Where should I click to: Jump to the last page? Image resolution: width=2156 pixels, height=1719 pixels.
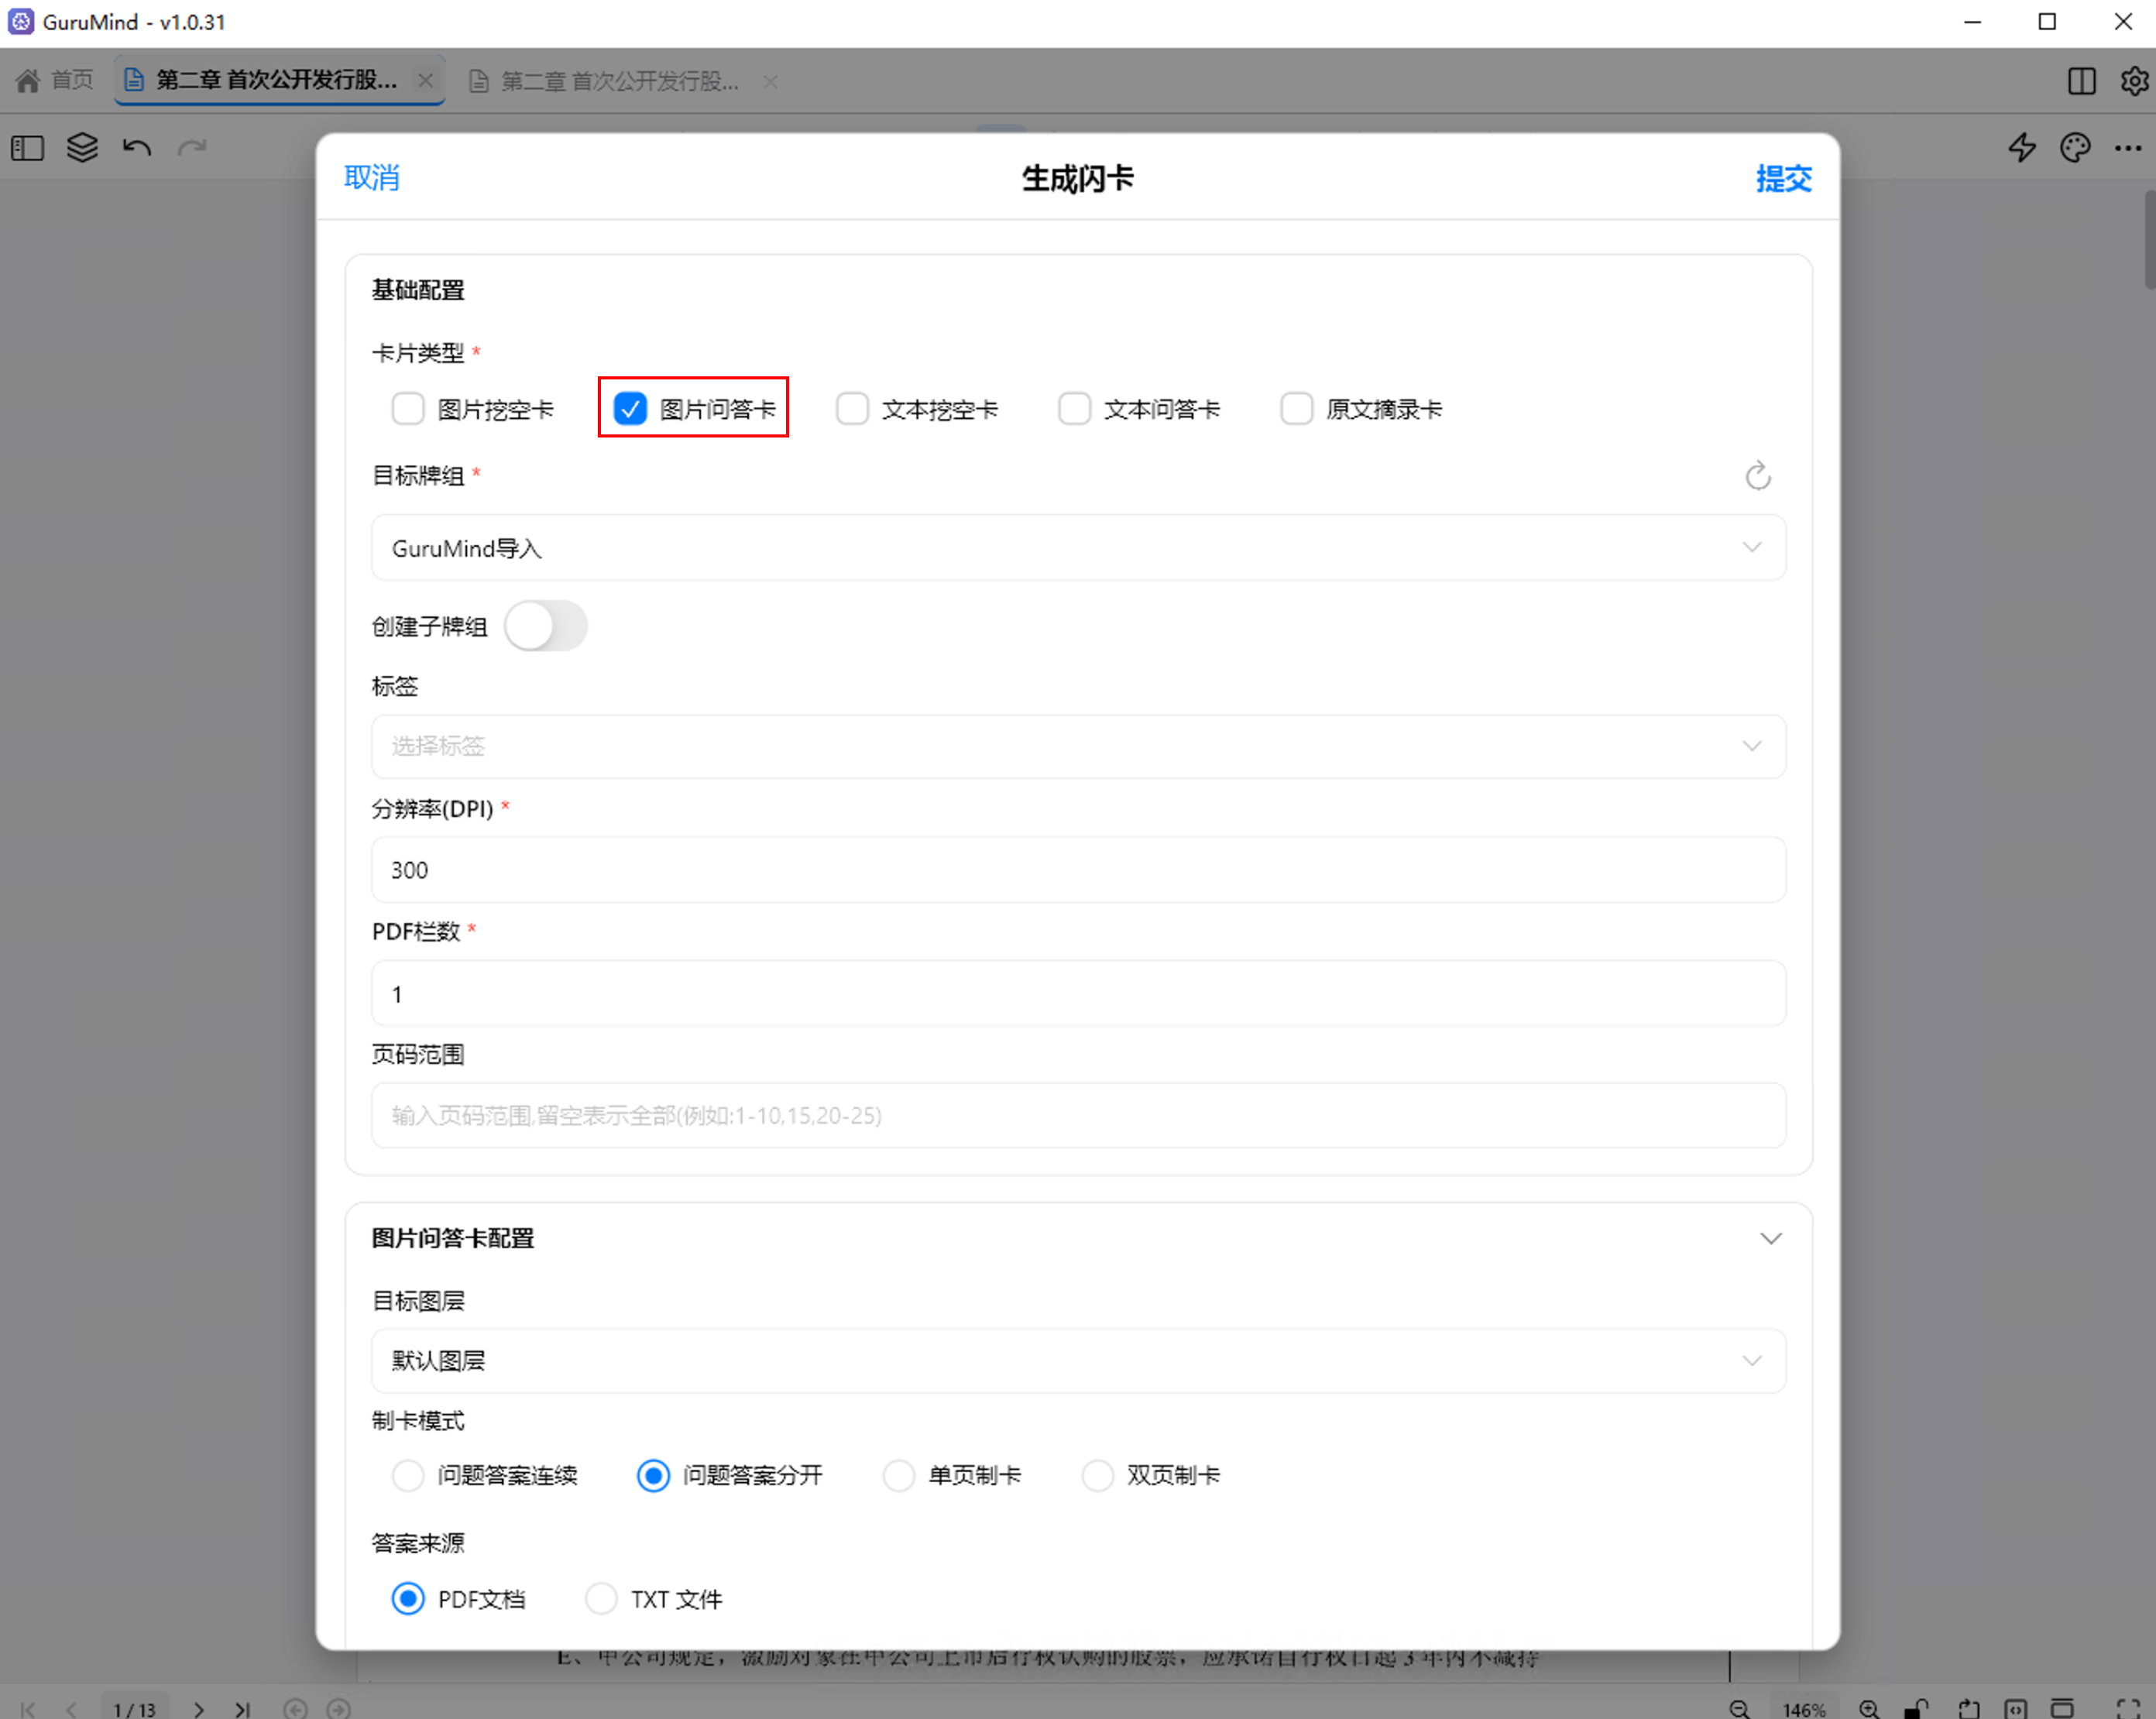(x=243, y=1709)
